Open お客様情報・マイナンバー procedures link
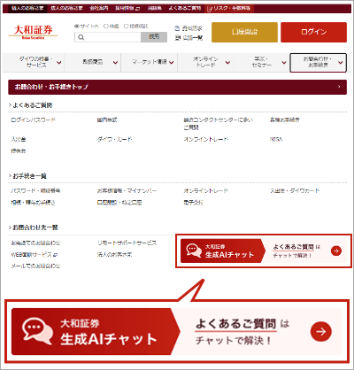354x370 pixels. [127, 191]
